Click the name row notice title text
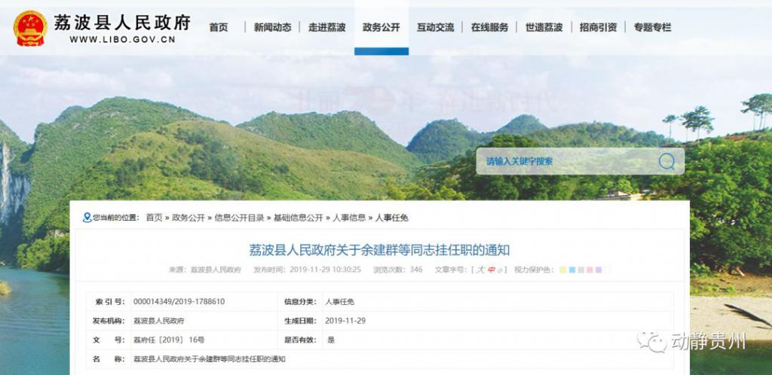The width and height of the screenshot is (772, 375). 210,359
